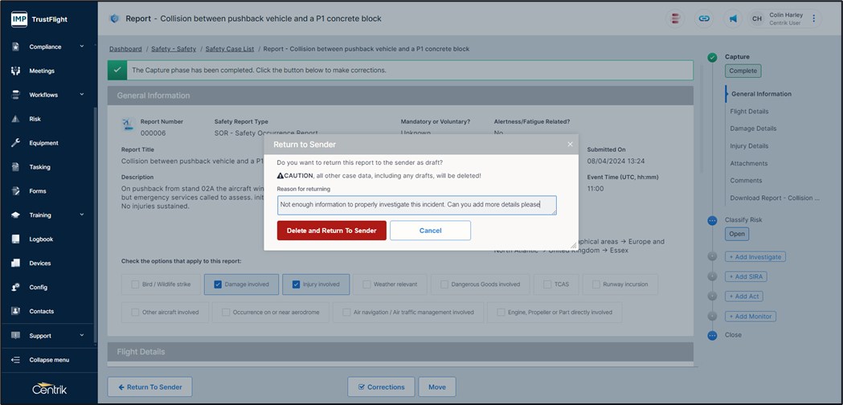The image size is (843, 405).
Task: Open the Risk warning-triangle icon
Action: click(16, 119)
